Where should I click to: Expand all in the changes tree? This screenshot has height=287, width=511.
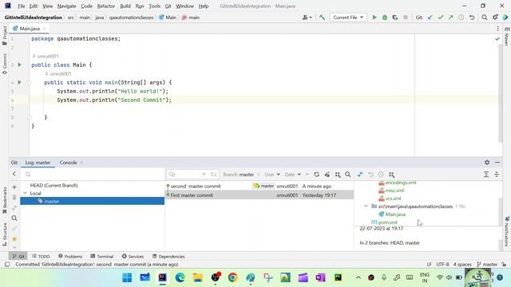[x=486, y=175]
